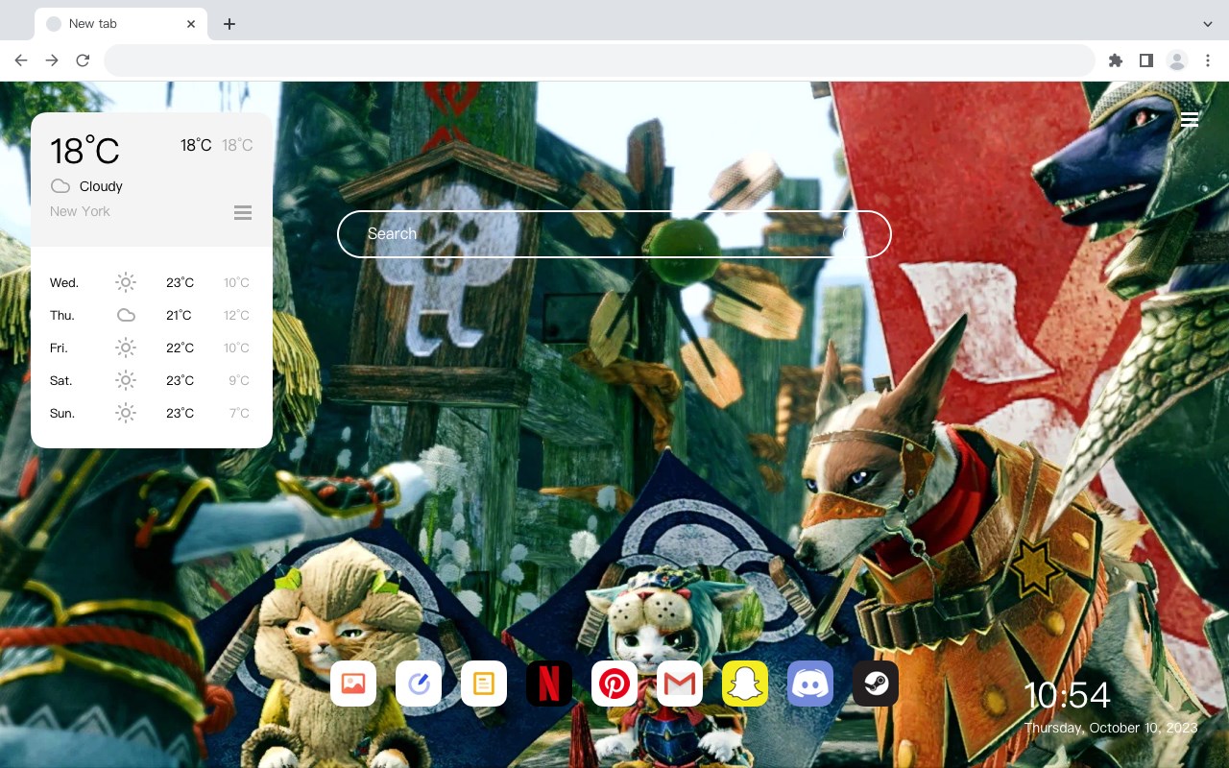
Task: Click the 10:54 clock display
Action: point(1067,695)
